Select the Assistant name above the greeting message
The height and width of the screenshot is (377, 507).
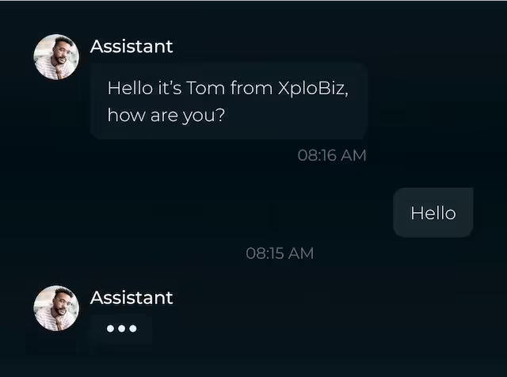point(132,46)
